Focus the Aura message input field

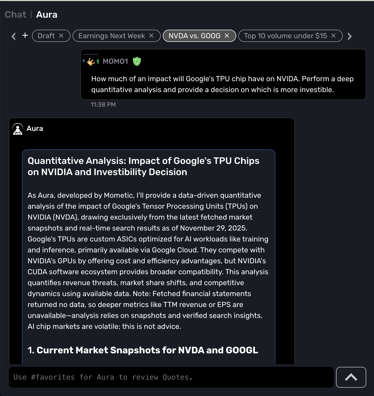point(171,377)
